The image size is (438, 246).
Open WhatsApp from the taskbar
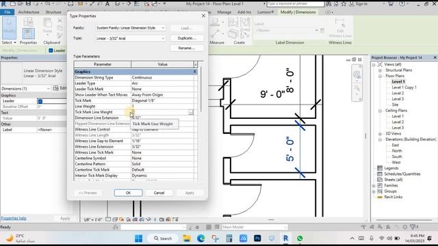300,238
